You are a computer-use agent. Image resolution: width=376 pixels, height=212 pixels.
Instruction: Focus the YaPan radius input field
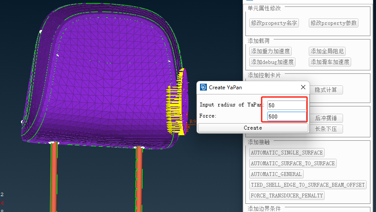[x=286, y=105]
